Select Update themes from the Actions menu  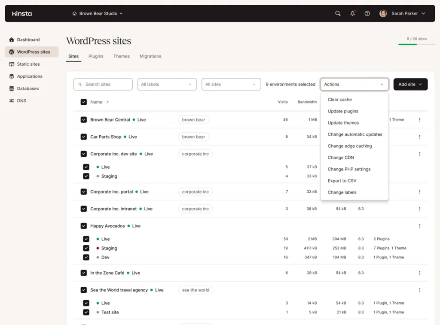click(343, 122)
